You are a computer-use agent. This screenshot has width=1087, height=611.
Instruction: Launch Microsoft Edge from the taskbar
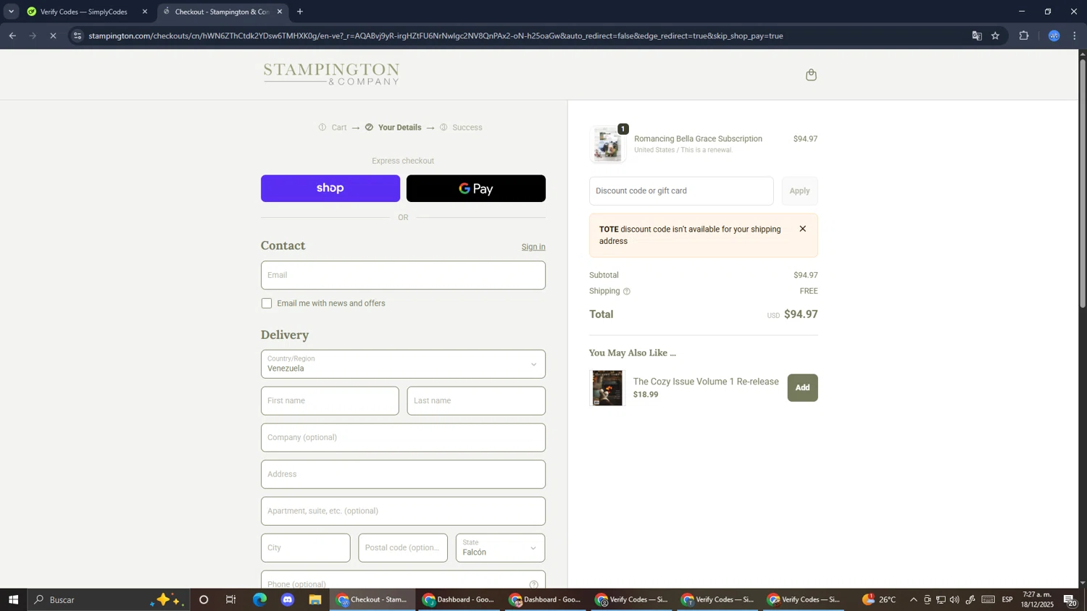pos(259,600)
